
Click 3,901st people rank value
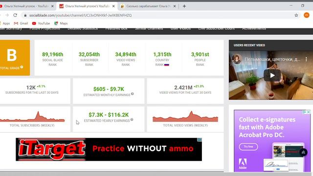(200, 54)
